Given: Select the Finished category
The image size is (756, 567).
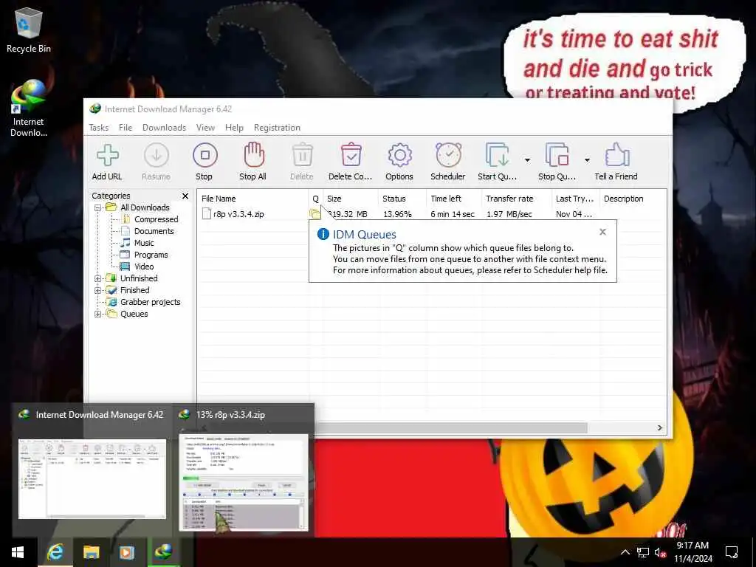Looking at the screenshot, I should tap(134, 290).
